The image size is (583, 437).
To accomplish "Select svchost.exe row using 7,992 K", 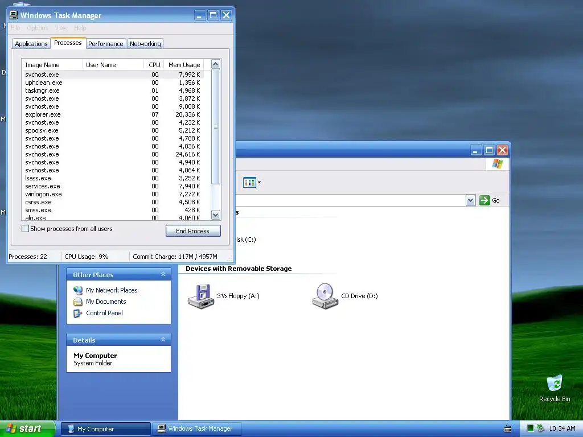I will coord(113,75).
